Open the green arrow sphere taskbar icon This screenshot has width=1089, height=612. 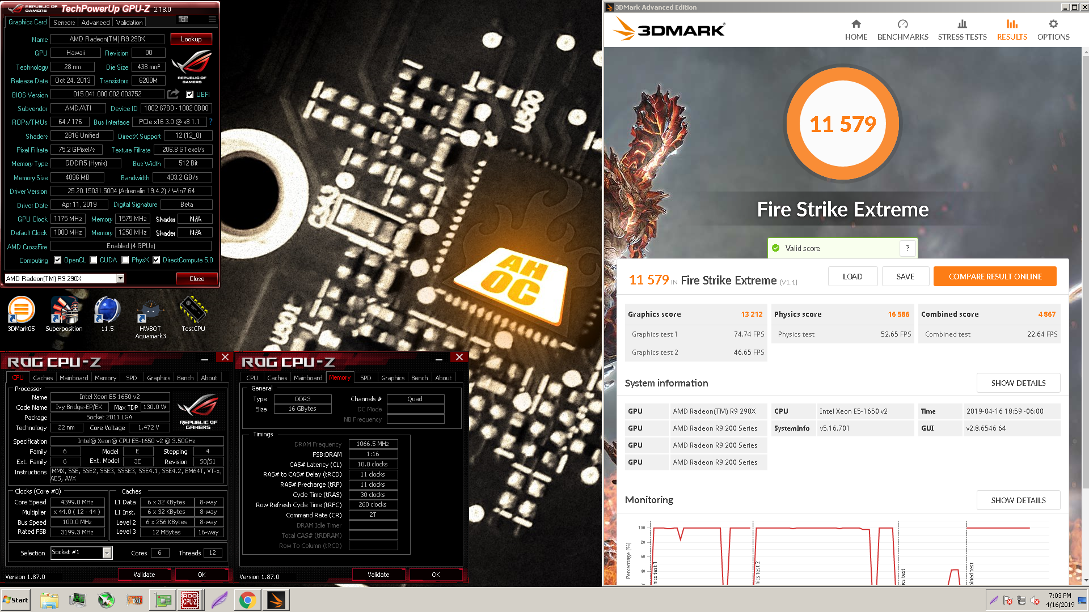106,600
